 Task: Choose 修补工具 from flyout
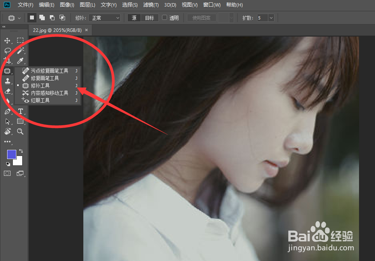click(x=48, y=86)
